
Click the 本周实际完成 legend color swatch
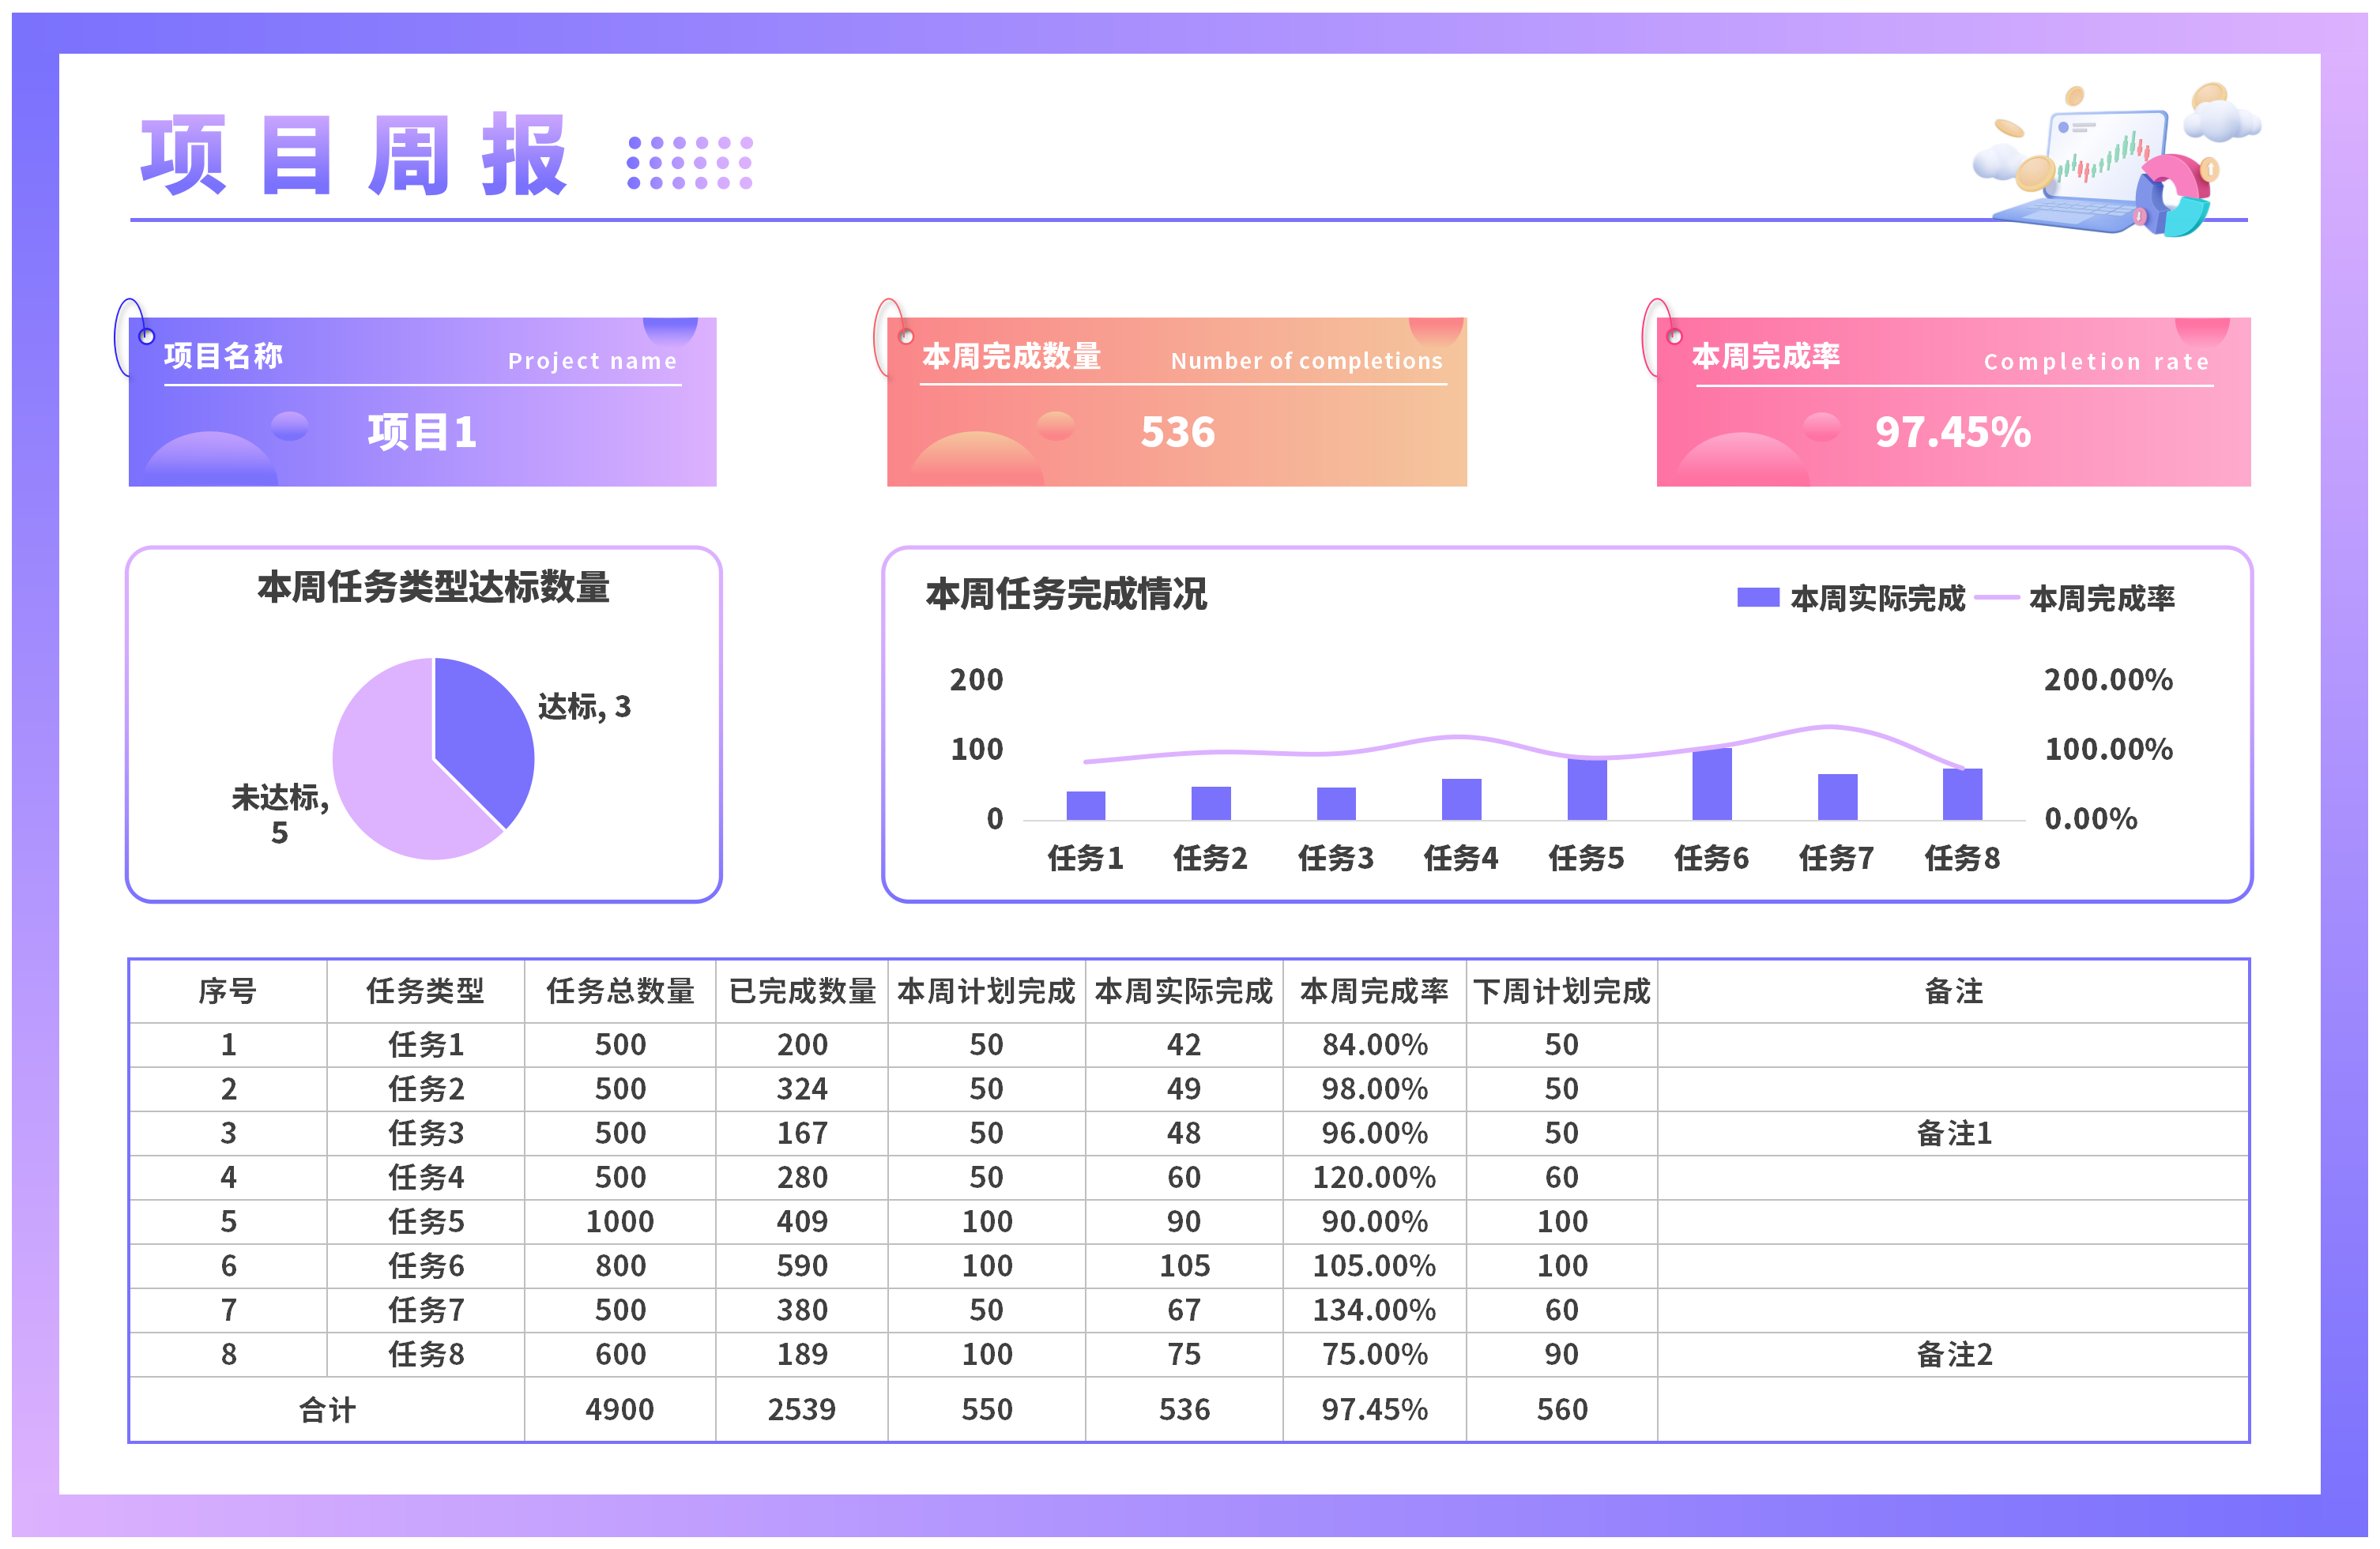click(x=1757, y=598)
